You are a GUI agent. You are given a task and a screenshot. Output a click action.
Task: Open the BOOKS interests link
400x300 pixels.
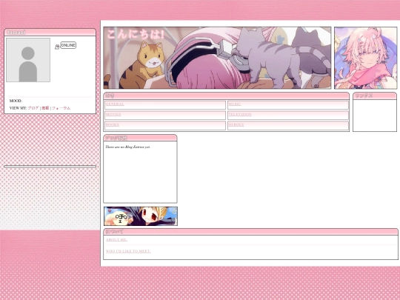click(x=113, y=124)
